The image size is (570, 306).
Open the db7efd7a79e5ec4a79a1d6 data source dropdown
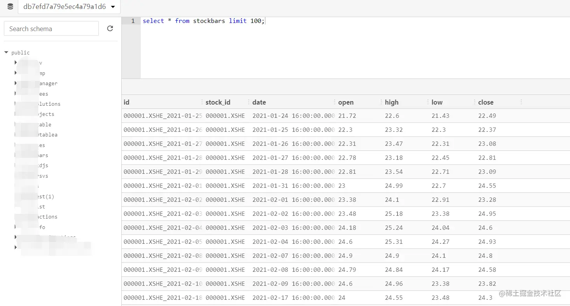point(69,7)
